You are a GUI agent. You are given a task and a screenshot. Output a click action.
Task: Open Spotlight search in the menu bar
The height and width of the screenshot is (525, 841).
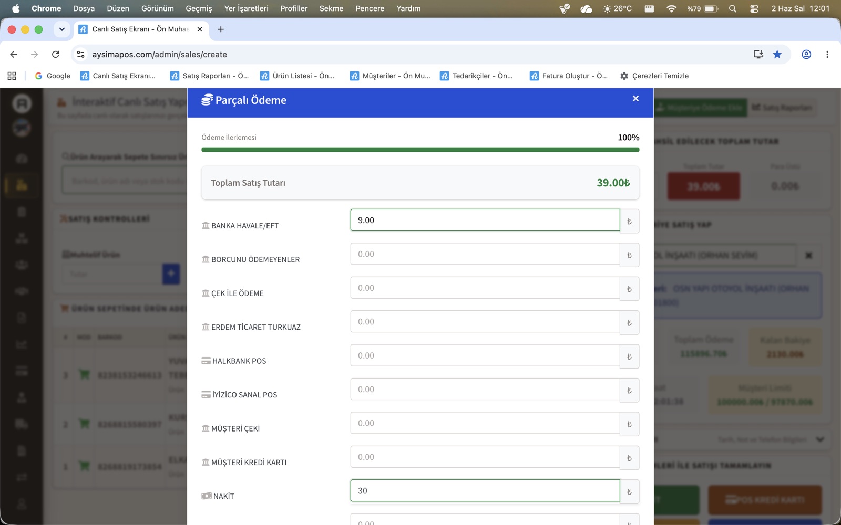click(x=733, y=8)
